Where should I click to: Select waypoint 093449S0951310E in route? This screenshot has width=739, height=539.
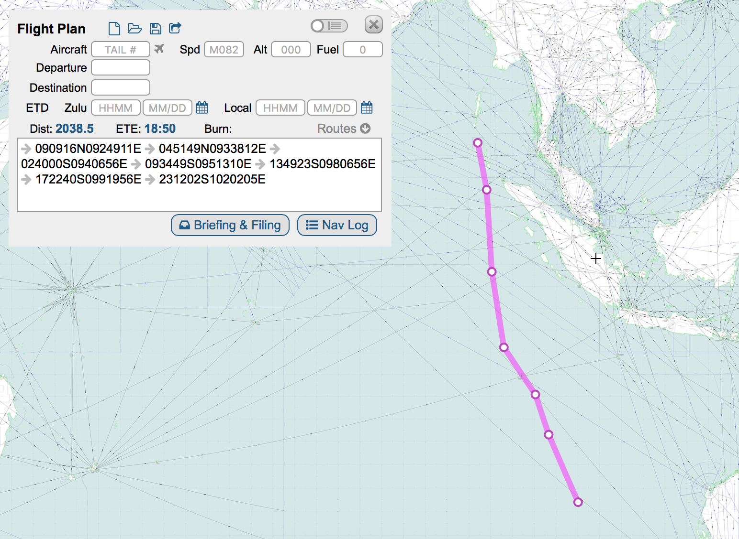(x=198, y=164)
